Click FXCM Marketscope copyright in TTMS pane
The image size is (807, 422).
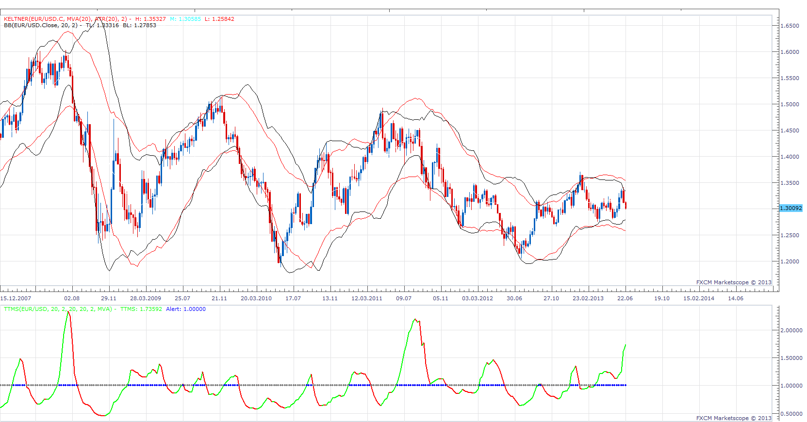734,418
